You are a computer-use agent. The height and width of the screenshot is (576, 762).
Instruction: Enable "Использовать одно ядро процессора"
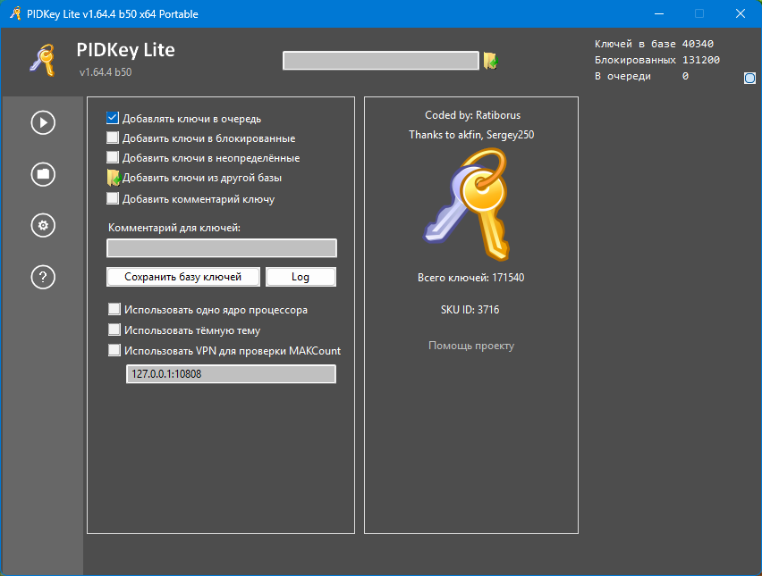(x=114, y=310)
